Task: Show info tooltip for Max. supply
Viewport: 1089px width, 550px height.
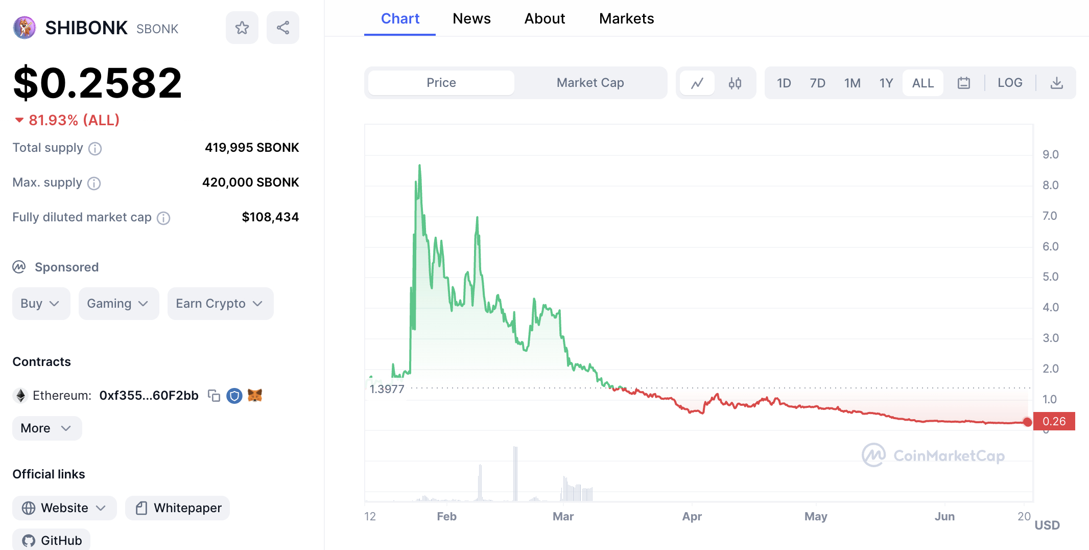Action: [x=94, y=183]
